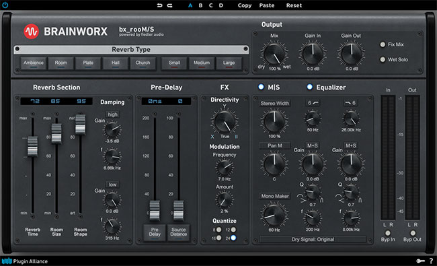Click the 72 reverb time display value
The image size is (437, 266).
[35, 101]
